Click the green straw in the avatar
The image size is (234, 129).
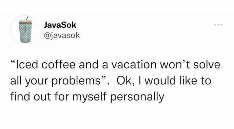[27, 18]
